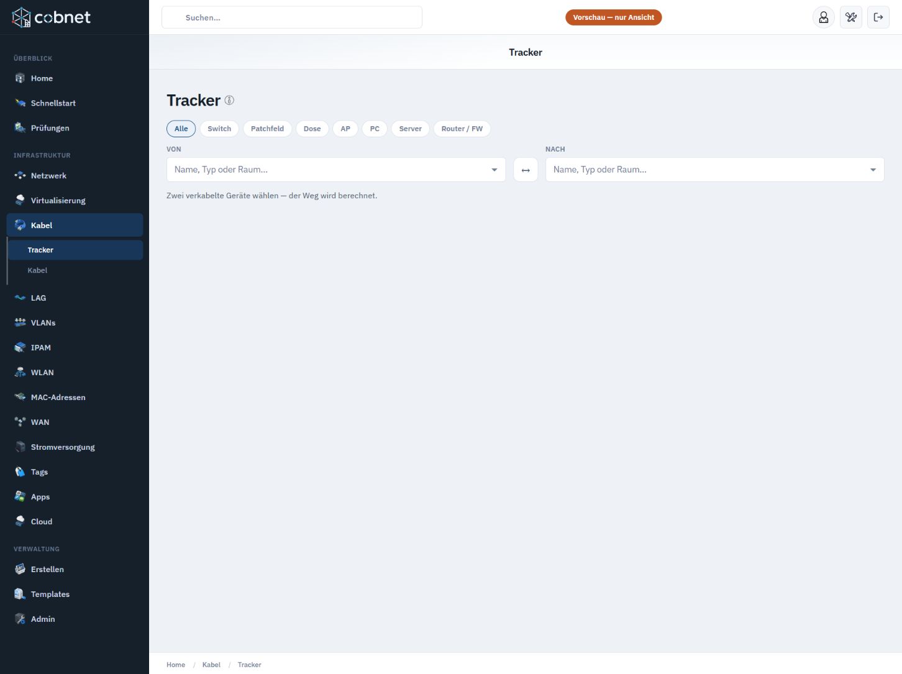The height and width of the screenshot is (674, 902).
Task: Click the Home breadcrumb link
Action: tap(176, 665)
